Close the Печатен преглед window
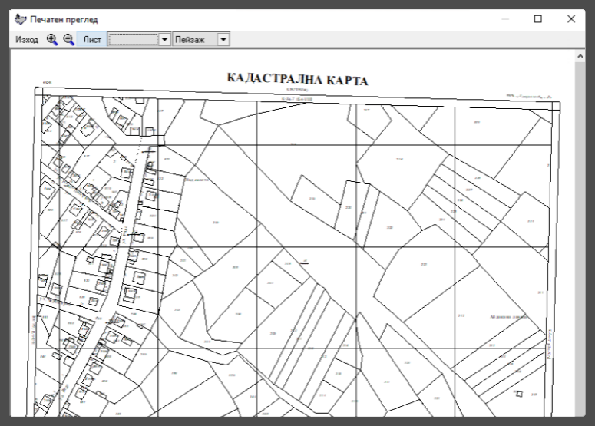The height and width of the screenshot is (426, 595). point(571,18)
